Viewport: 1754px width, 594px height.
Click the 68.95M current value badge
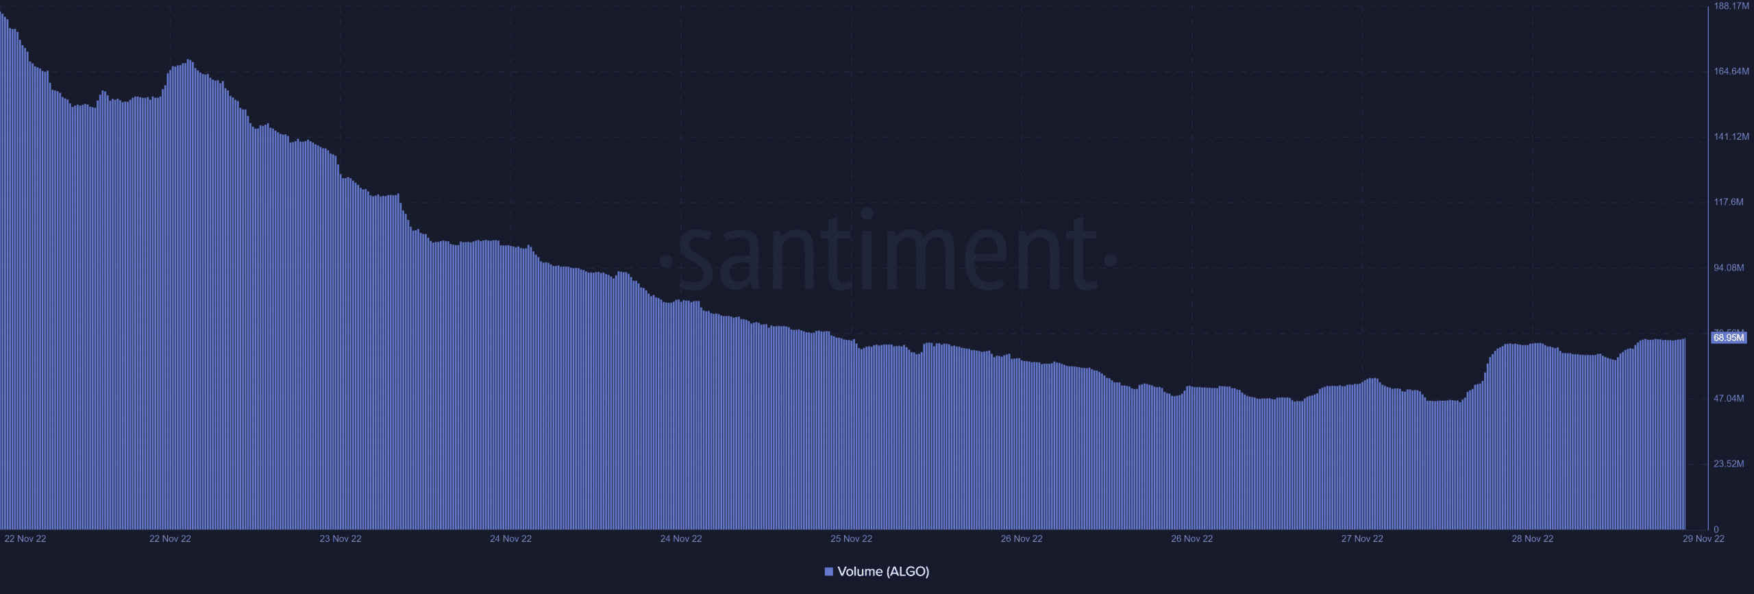1729,338
